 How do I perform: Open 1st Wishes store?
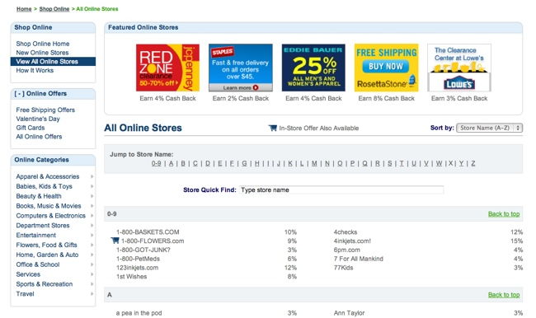pyautogui.click(x=131, y=276)
